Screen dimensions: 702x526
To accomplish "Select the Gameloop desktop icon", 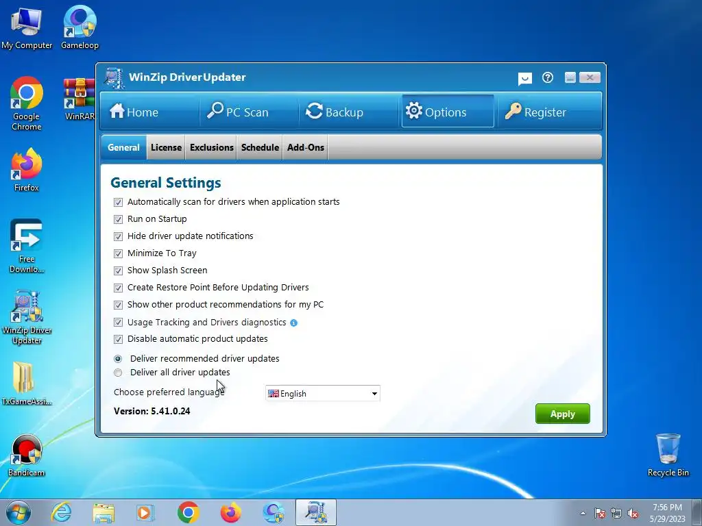I will click(80, 27).
